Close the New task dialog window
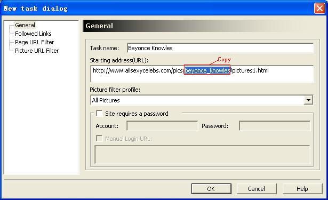328x200 pixels. 319,9
